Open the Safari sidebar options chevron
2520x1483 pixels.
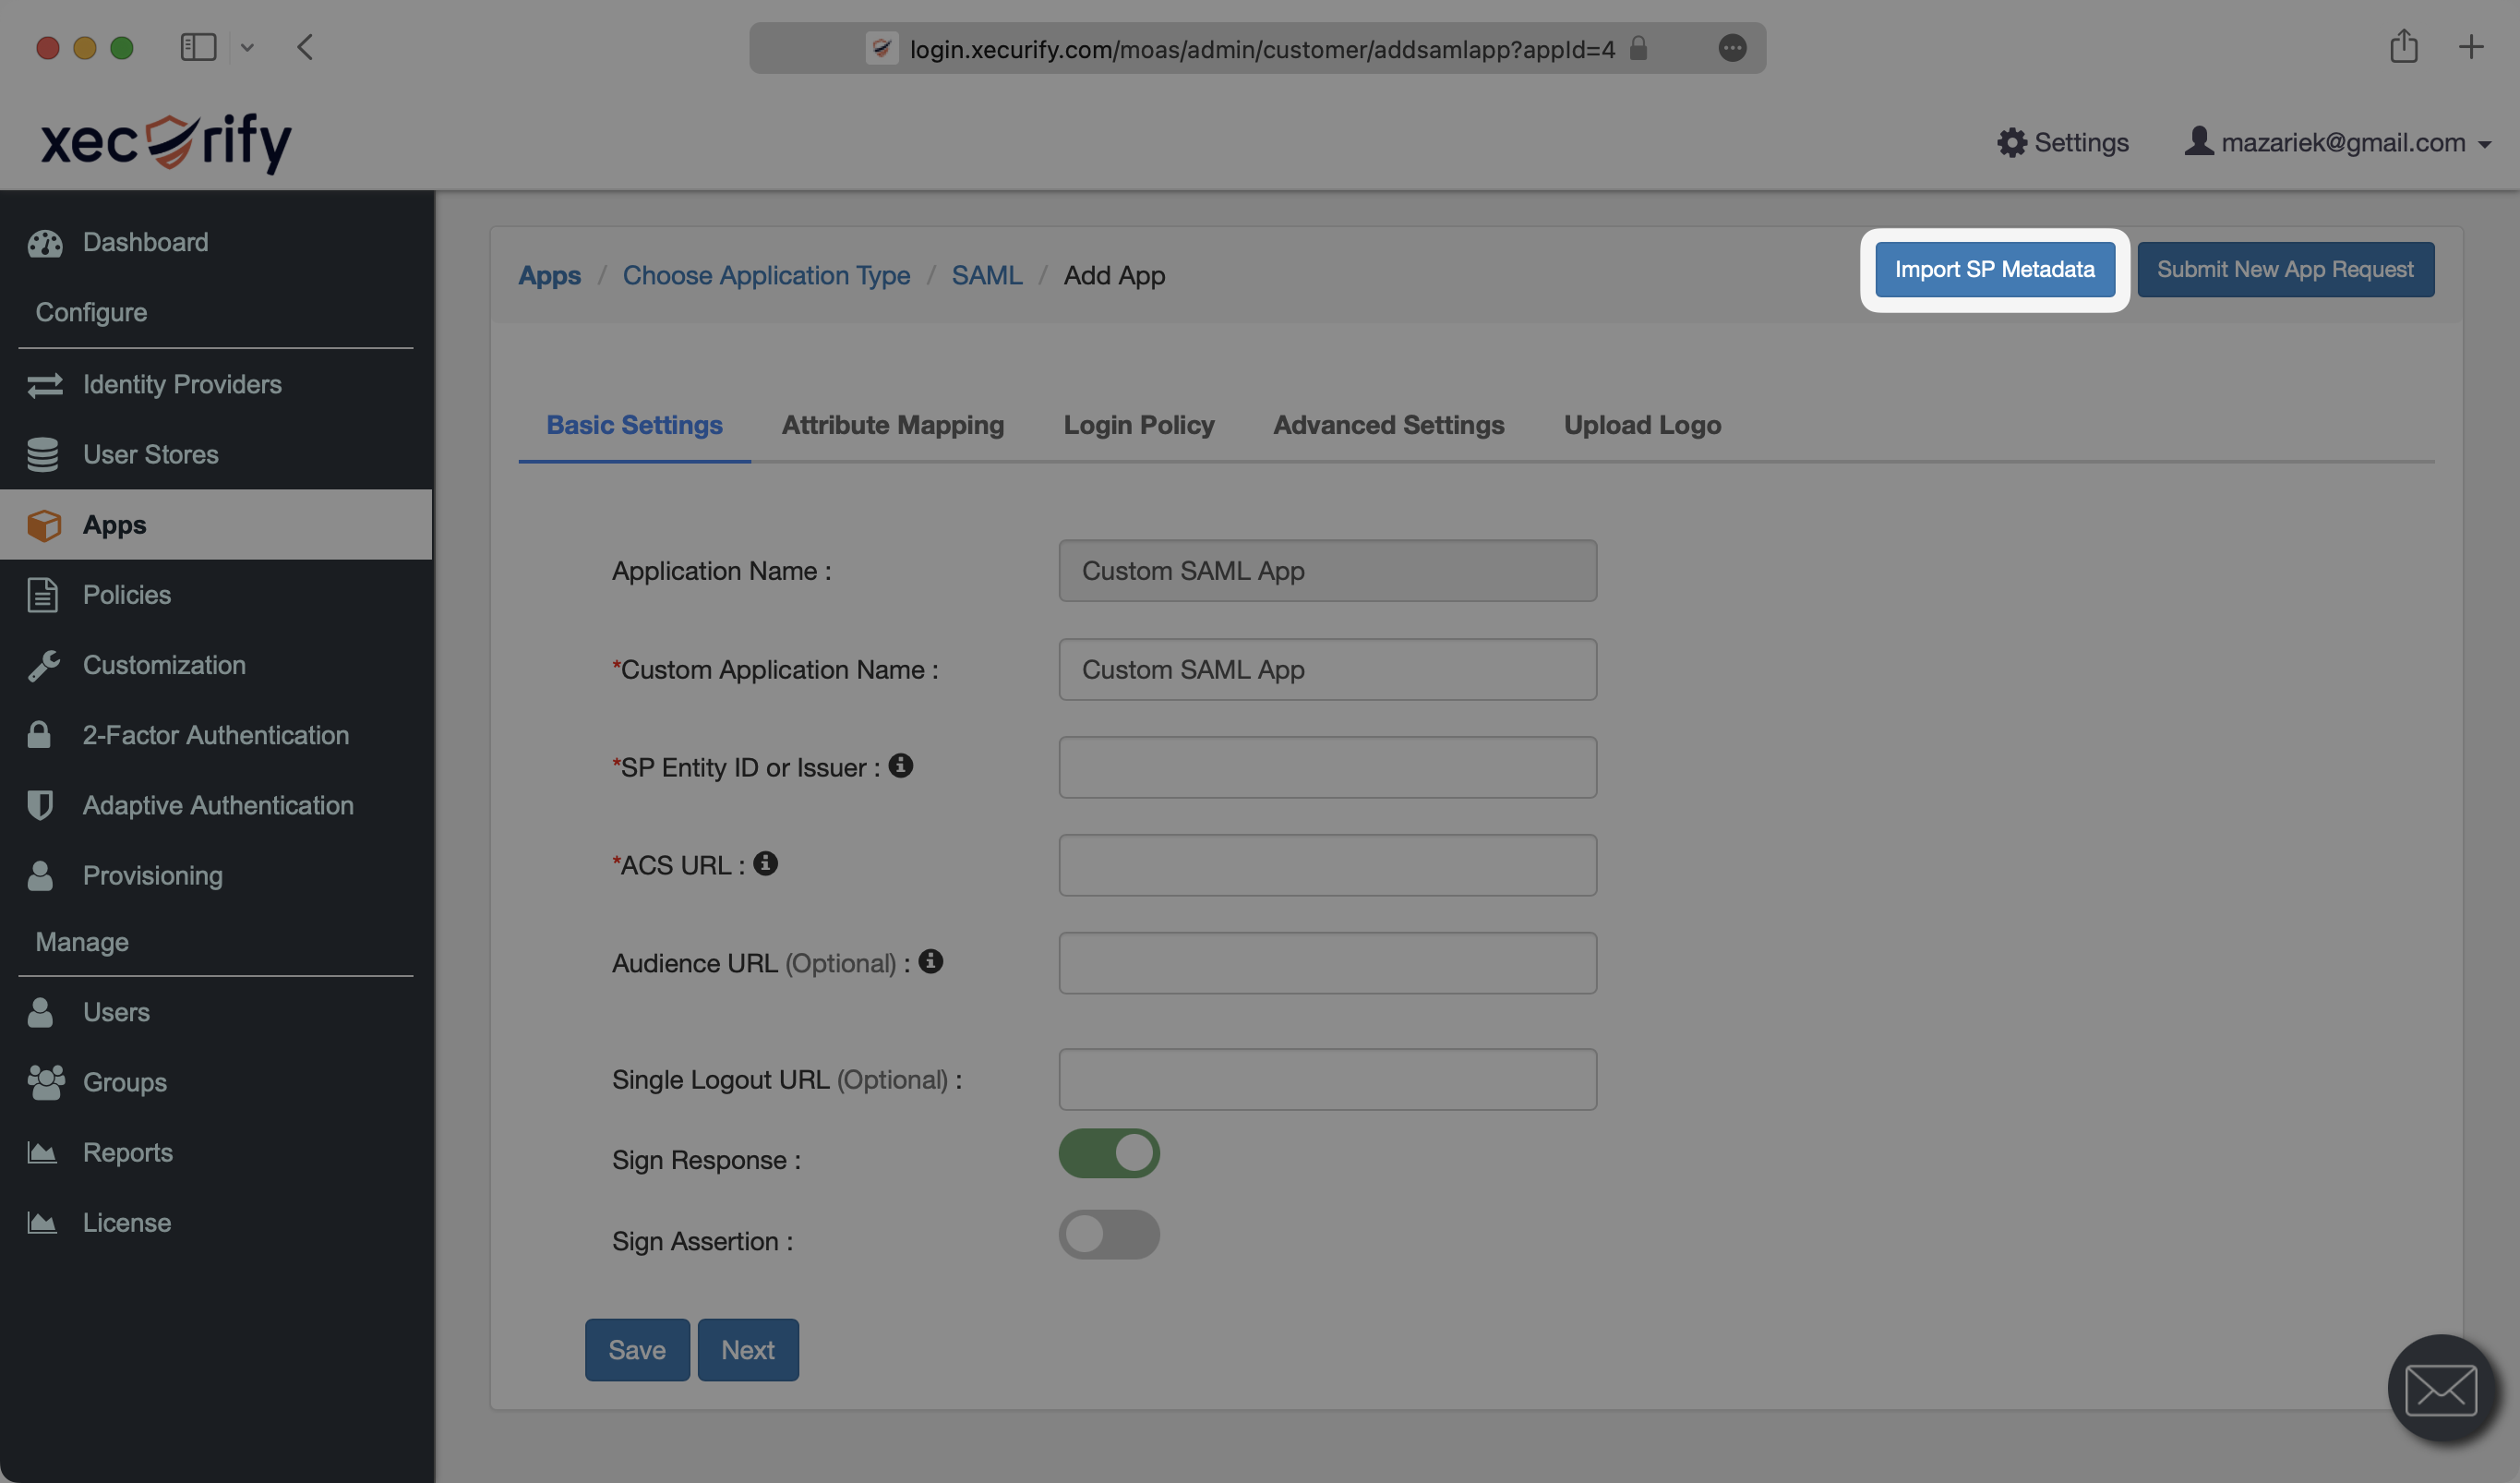pyautogui.click(x=247, y=47)
